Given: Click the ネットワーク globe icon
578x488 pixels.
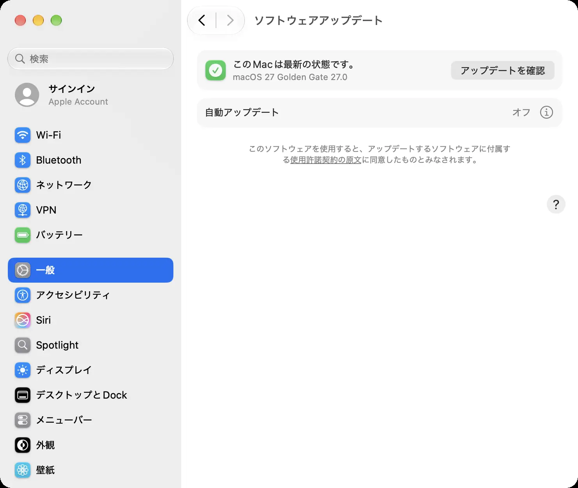Looking at the screenshot, I should [x=23, y=185].
